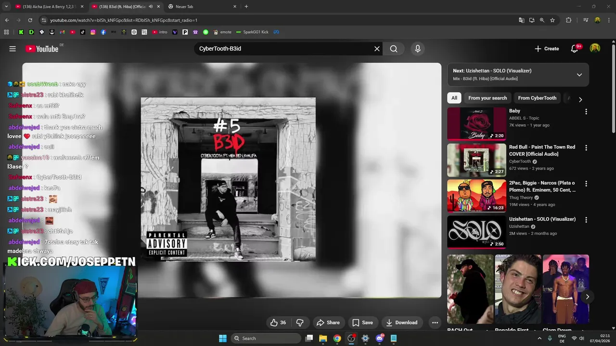Image resolution: width=616 pixels, height=346 pixels.
Task: Open the emote bookmark
Action: 222,32
